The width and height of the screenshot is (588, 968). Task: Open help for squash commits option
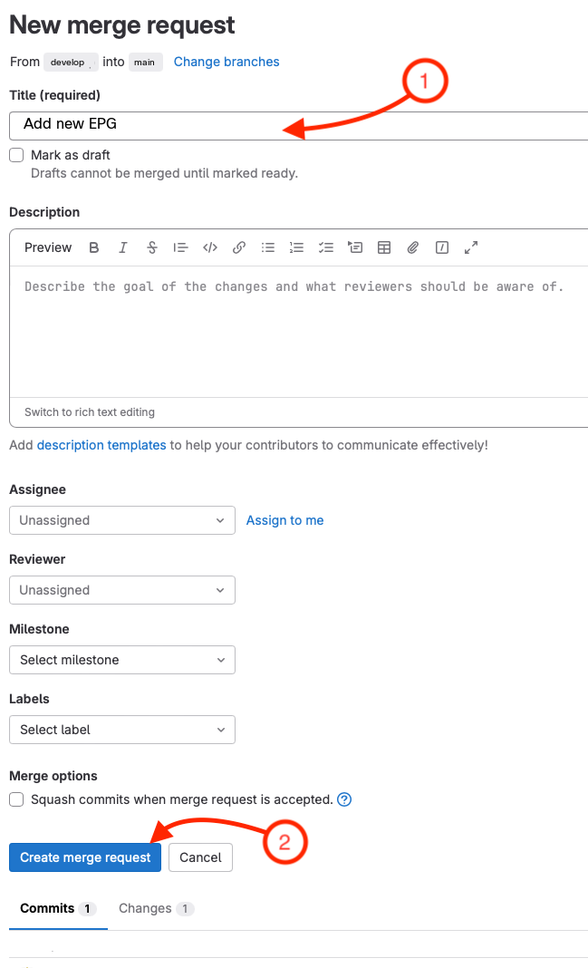click(x=344, y=799)
